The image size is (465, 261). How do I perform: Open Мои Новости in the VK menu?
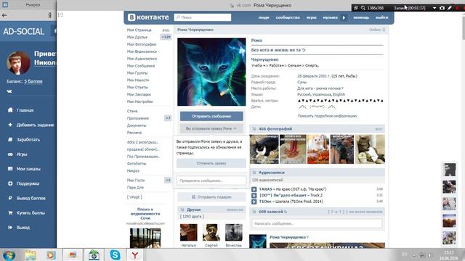pyautogui.click(x=138, y=80)
